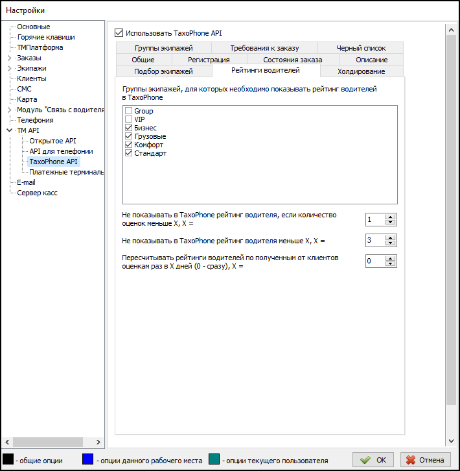Select Открытое API in the tree

52,141
